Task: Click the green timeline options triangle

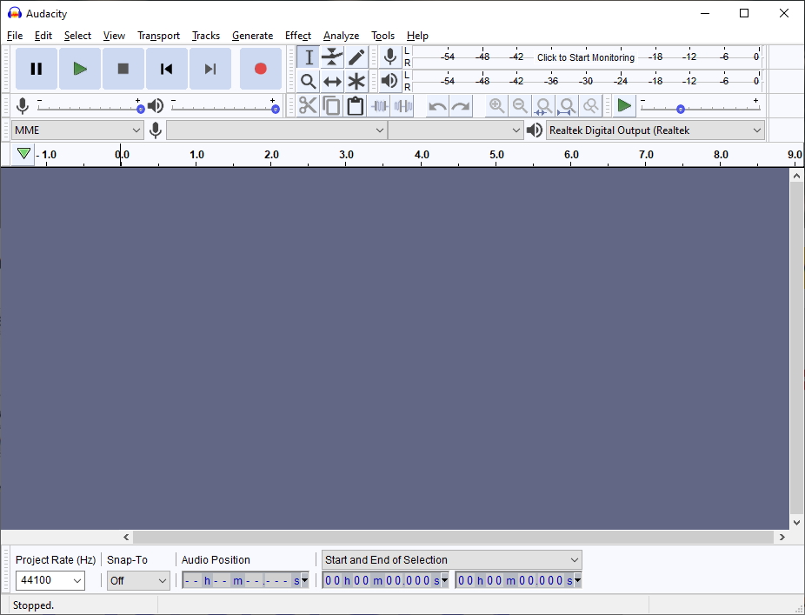Action: coord(23,154)
